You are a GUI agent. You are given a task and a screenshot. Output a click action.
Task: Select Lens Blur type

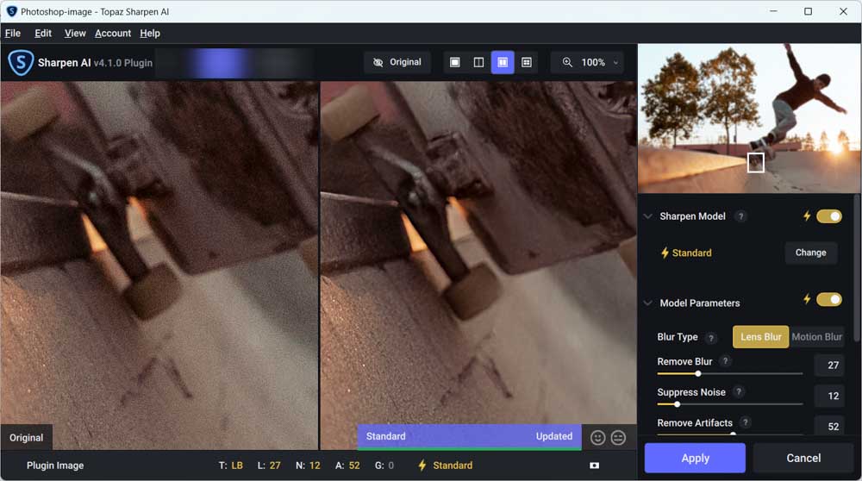pyautogui.click(x=760, y=337)
